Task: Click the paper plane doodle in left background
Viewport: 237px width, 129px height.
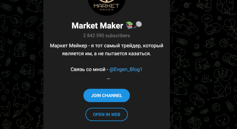Action: 16,21
